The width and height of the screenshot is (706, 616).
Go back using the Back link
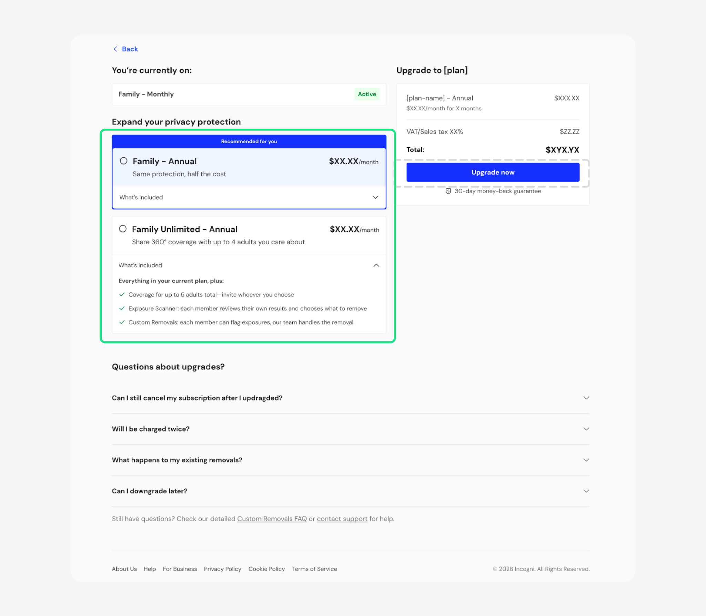pyautogui.click(x=125, y=49)
